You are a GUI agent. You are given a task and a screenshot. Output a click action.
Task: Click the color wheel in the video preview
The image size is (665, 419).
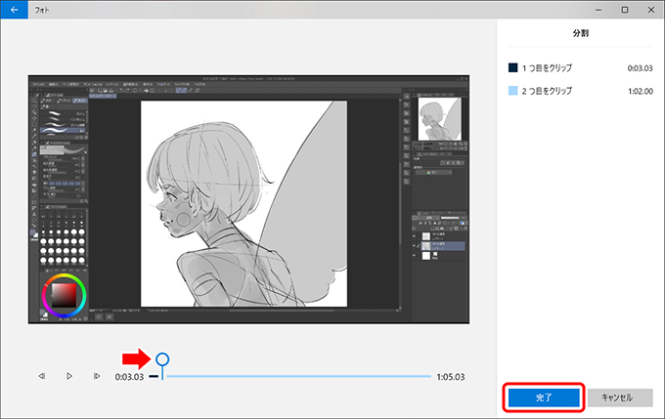[x=64, y=295]
